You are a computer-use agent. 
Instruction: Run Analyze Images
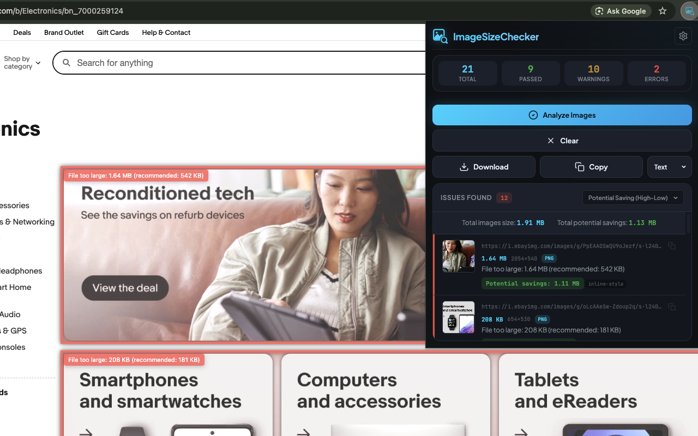coord(562,115)
